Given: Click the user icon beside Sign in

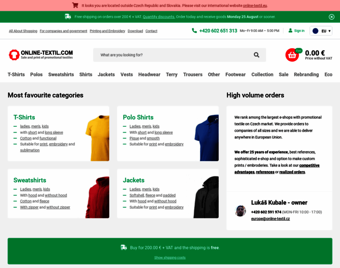Looking at the screenshot, I should point(290,30).
